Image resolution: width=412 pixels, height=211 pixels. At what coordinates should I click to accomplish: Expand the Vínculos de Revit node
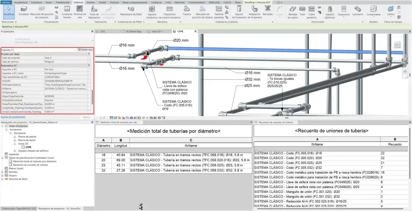[3, 179]
